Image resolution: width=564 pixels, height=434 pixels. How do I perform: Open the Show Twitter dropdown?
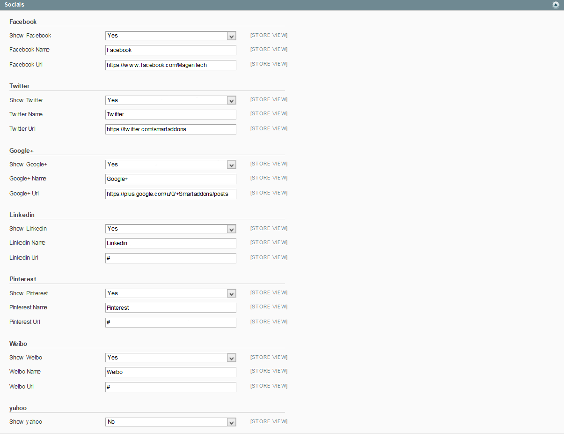[x=171, y=100]
